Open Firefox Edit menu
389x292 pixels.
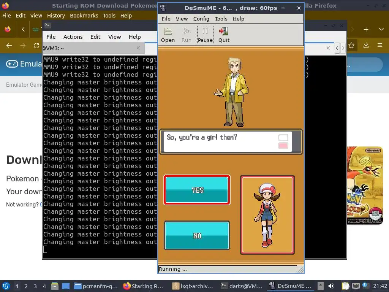pyautogui.click(x=21, y=16)
